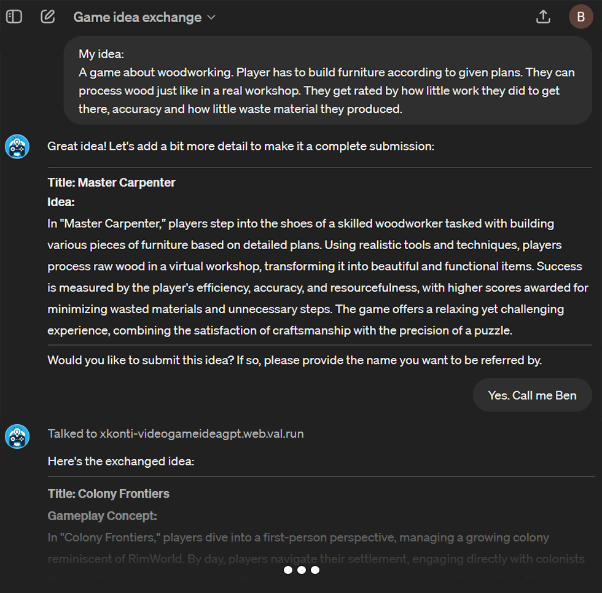Start a new chat with pencil icon
Screen dimensions: 602x593
tap(48, 17)
